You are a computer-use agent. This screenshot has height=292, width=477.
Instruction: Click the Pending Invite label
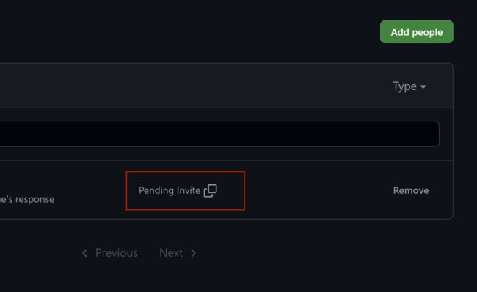pyautogui.click(x=170, y=190)
